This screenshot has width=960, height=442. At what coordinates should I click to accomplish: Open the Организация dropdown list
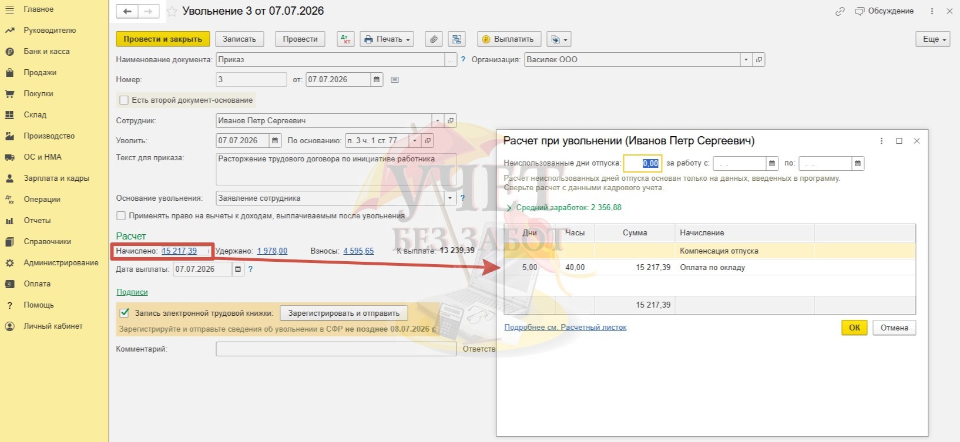746,59
